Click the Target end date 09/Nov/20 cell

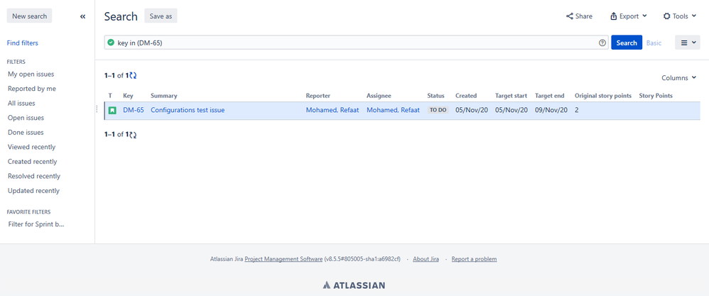(551, 110)
